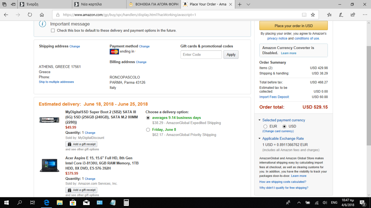This screenshot has width=371, height=208.
Task: Open the Hub favorites list icon
Action: click(329, 15)
